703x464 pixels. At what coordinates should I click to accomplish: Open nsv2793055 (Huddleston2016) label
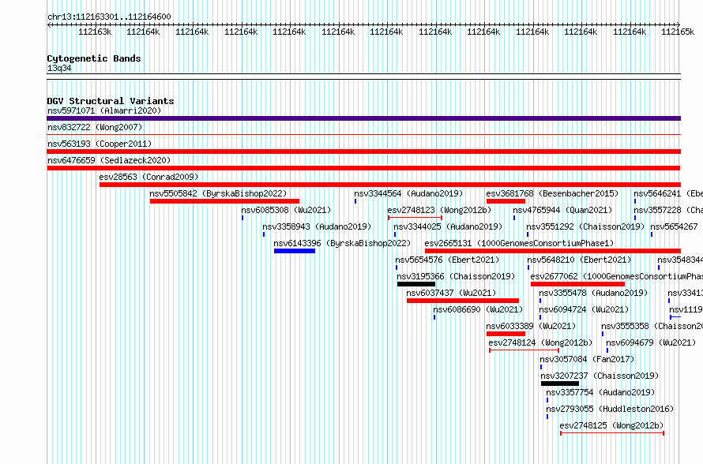pyautogui.click(x=610, y=409)
